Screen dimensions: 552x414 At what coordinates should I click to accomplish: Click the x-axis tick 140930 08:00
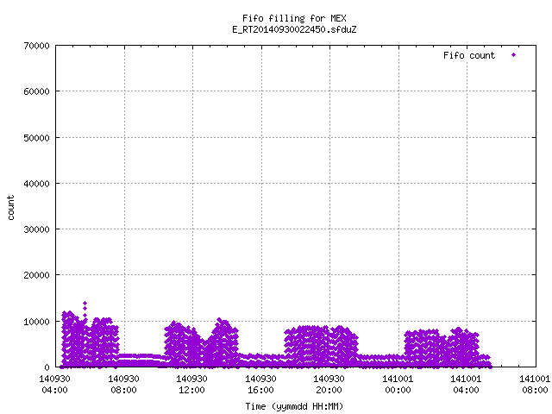click(123, 385)
